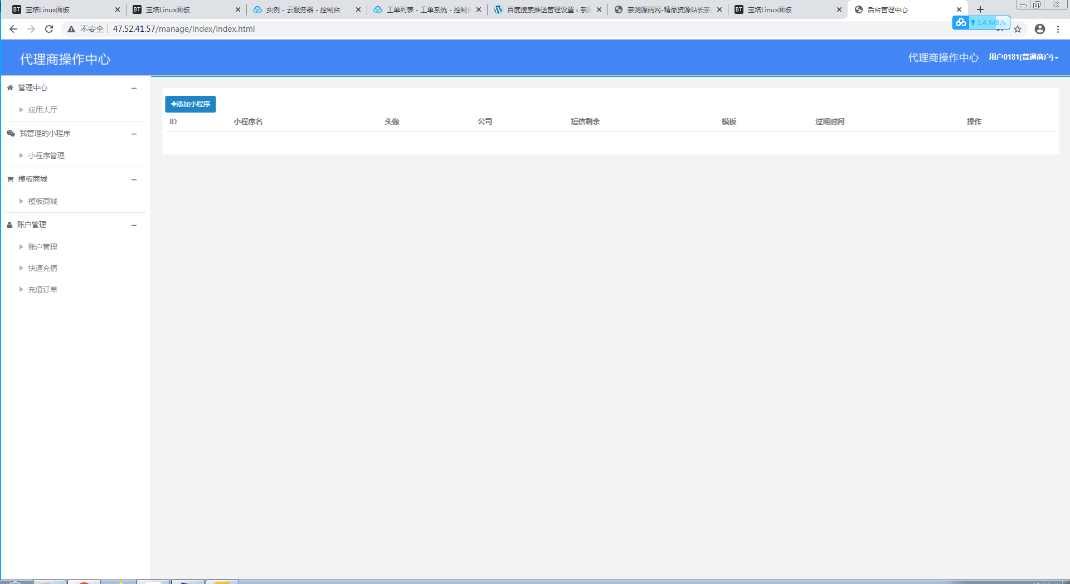Click the shopping cart icon beside 模板商城
The height and width of the screenshot is (584, 1070).
tap(10, 179)
